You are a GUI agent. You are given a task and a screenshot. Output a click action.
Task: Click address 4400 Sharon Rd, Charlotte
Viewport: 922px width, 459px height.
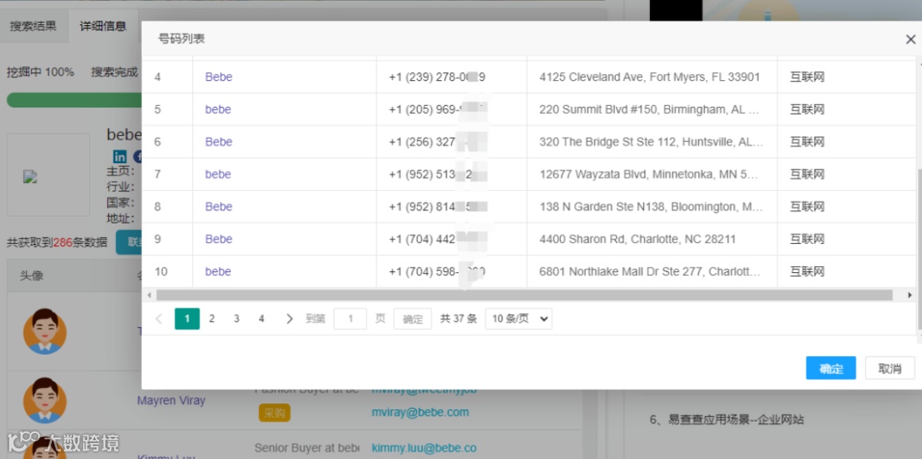638,239
